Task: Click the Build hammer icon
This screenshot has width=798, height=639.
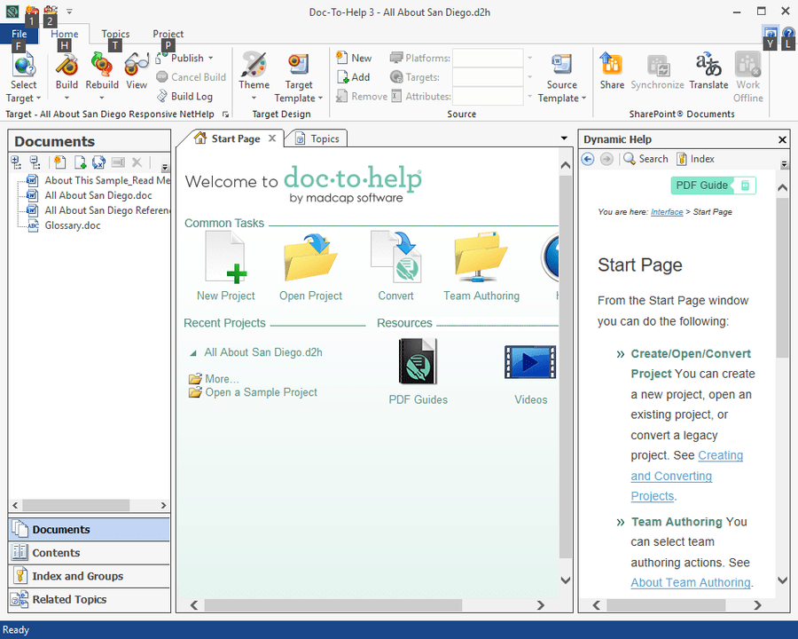Action: [66, 65]
